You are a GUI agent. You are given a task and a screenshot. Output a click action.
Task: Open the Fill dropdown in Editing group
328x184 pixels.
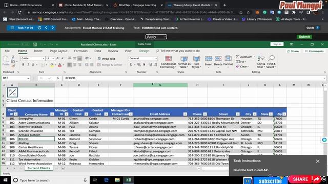(x=245, y=62)
